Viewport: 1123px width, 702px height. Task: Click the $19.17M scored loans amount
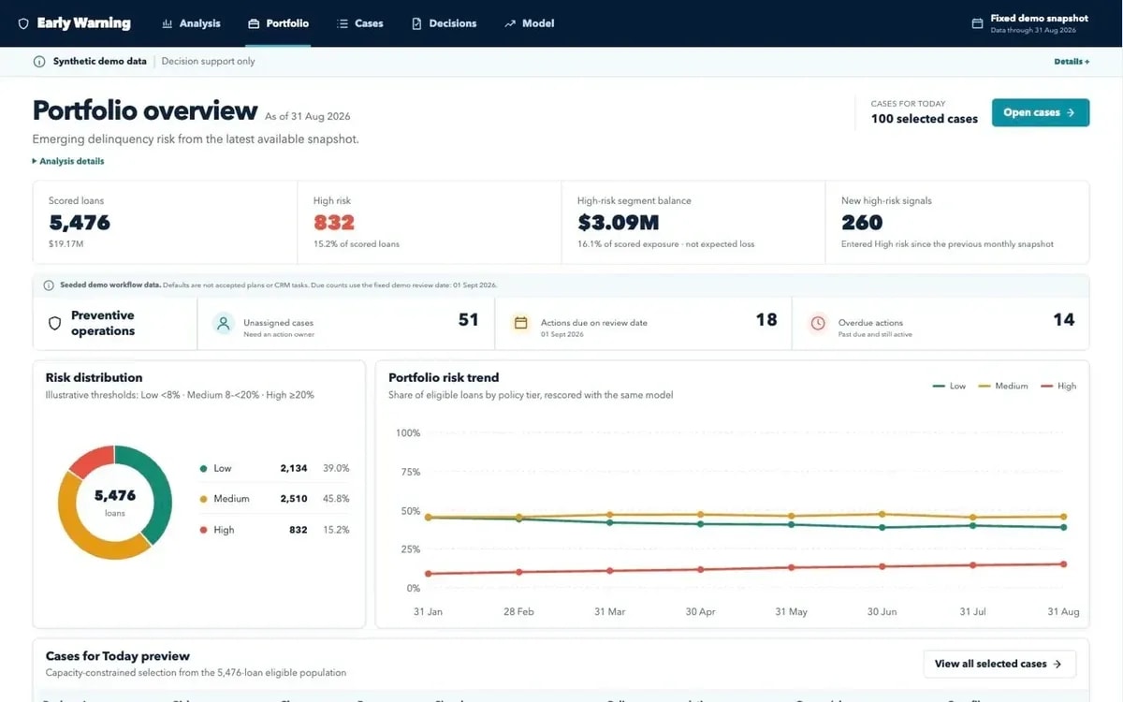66,243
